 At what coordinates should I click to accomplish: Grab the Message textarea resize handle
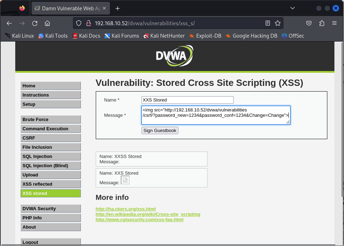click(288, 122)
